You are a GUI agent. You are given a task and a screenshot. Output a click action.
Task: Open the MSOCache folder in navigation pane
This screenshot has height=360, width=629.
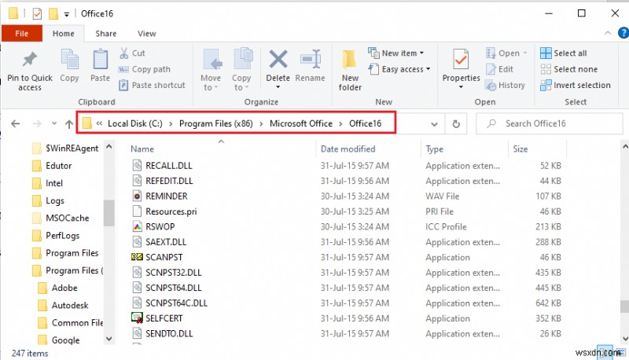coord(68,218)
